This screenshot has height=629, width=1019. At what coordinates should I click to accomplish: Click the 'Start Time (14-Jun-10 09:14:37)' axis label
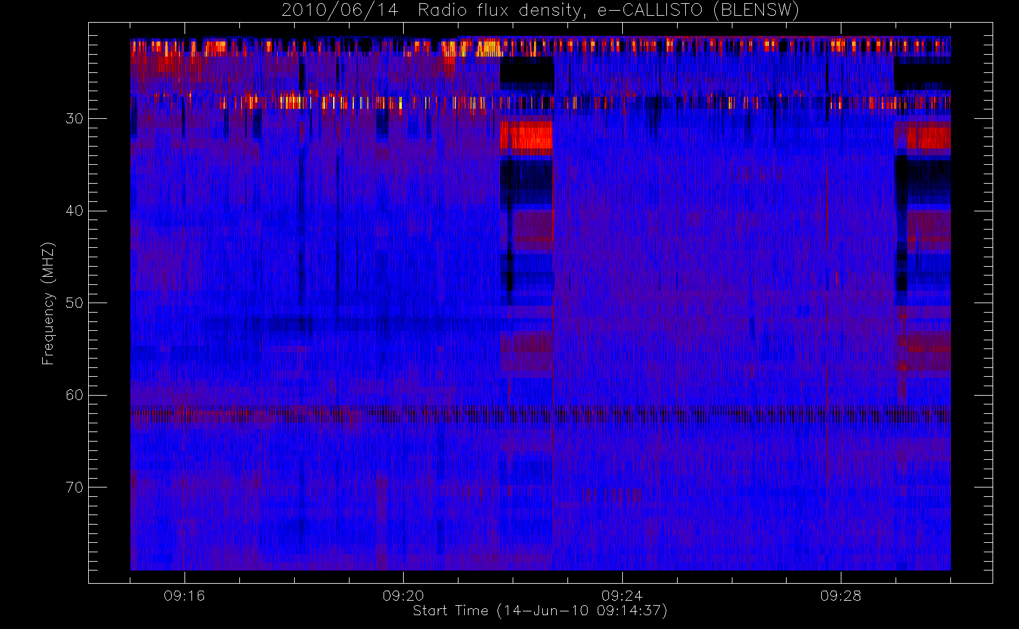(x=540, y=611)
